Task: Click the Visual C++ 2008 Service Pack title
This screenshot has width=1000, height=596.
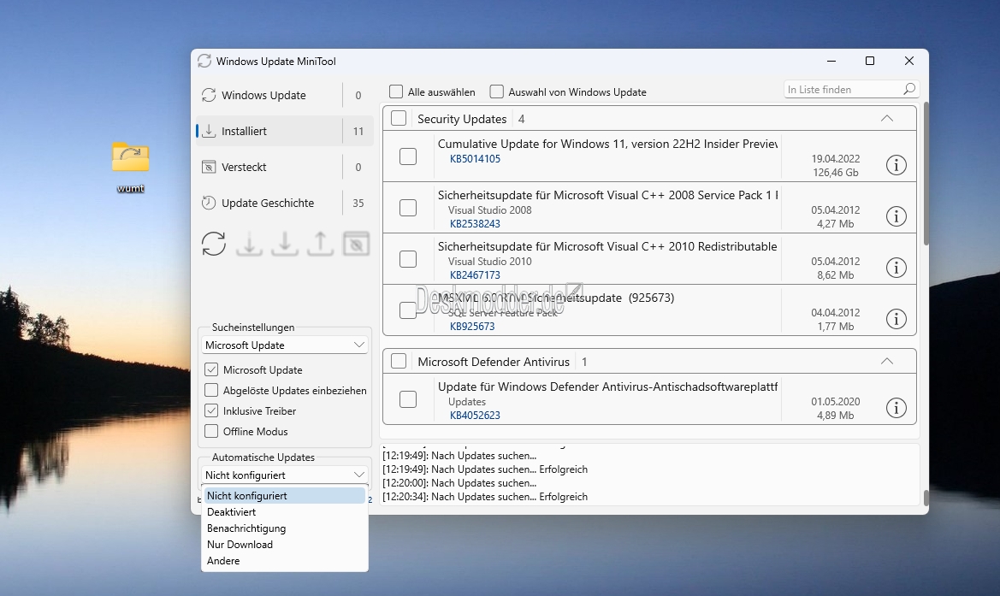Action: (607, 195)
